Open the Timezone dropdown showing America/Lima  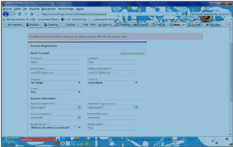tap(112, 83)
